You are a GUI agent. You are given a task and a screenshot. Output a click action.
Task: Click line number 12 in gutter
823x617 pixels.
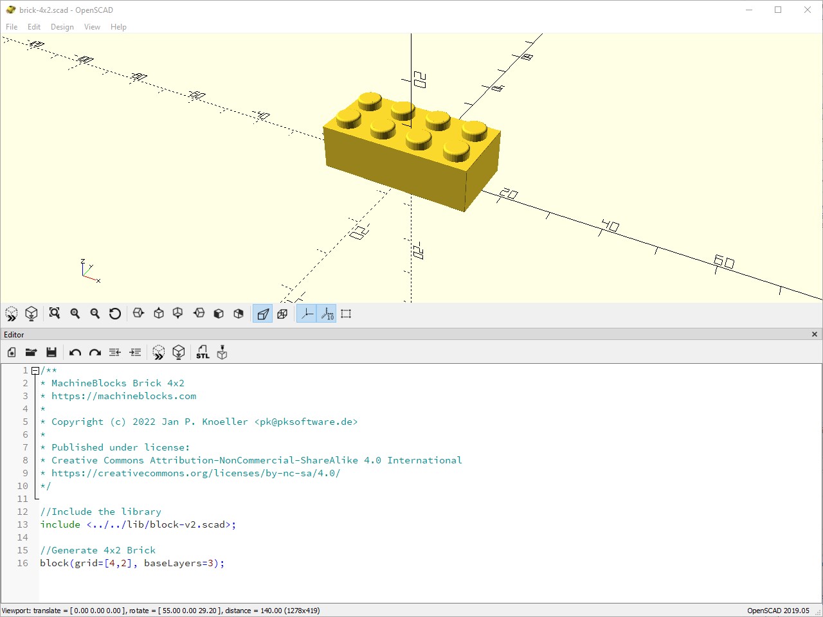click(x=23, y=512)
